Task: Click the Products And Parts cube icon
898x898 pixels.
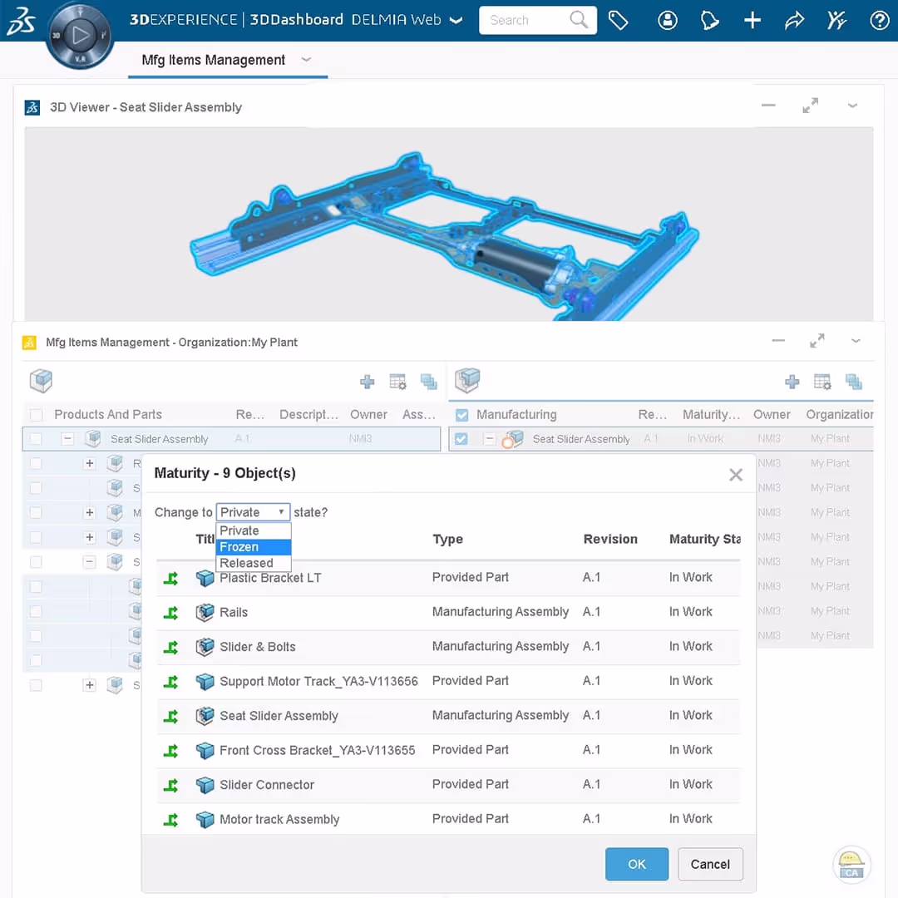Action: click(41, 380)
